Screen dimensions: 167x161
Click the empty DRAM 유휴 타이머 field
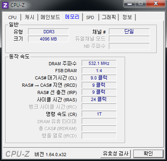tap(99, 121)
